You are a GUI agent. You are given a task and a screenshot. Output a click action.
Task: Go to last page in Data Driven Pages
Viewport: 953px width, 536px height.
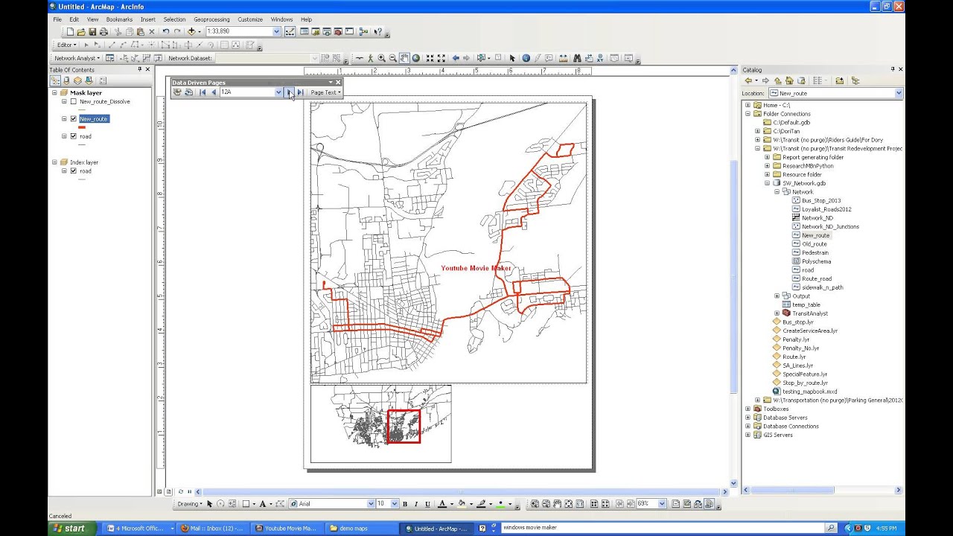pos(300,92)
